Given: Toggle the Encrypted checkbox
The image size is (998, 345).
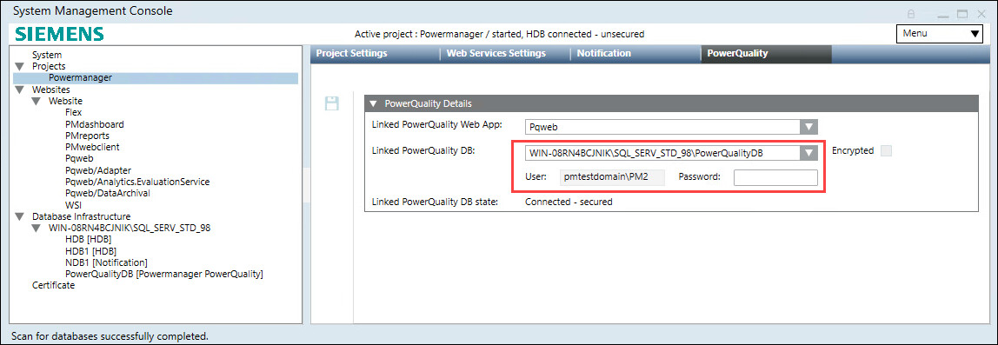Looking at the screenshot, I should [886, 151].
